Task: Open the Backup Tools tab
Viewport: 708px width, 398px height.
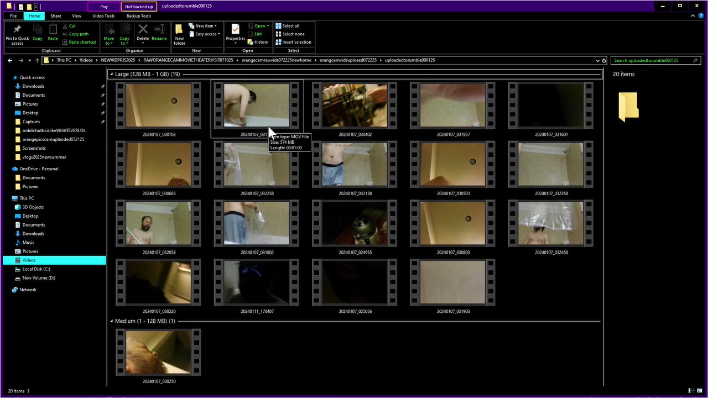Action: (x=139, y=16)
